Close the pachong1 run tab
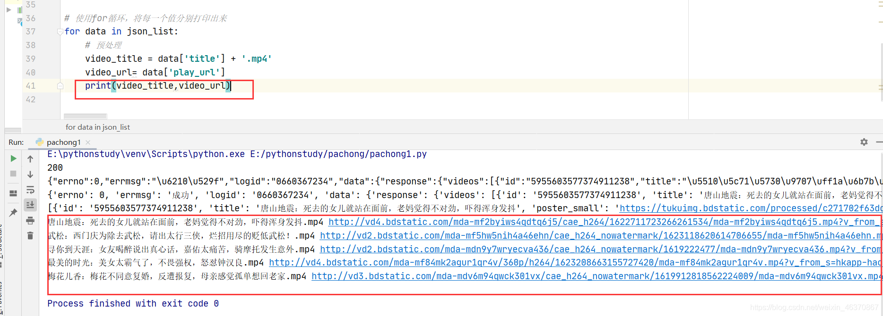 coord(88,142)
